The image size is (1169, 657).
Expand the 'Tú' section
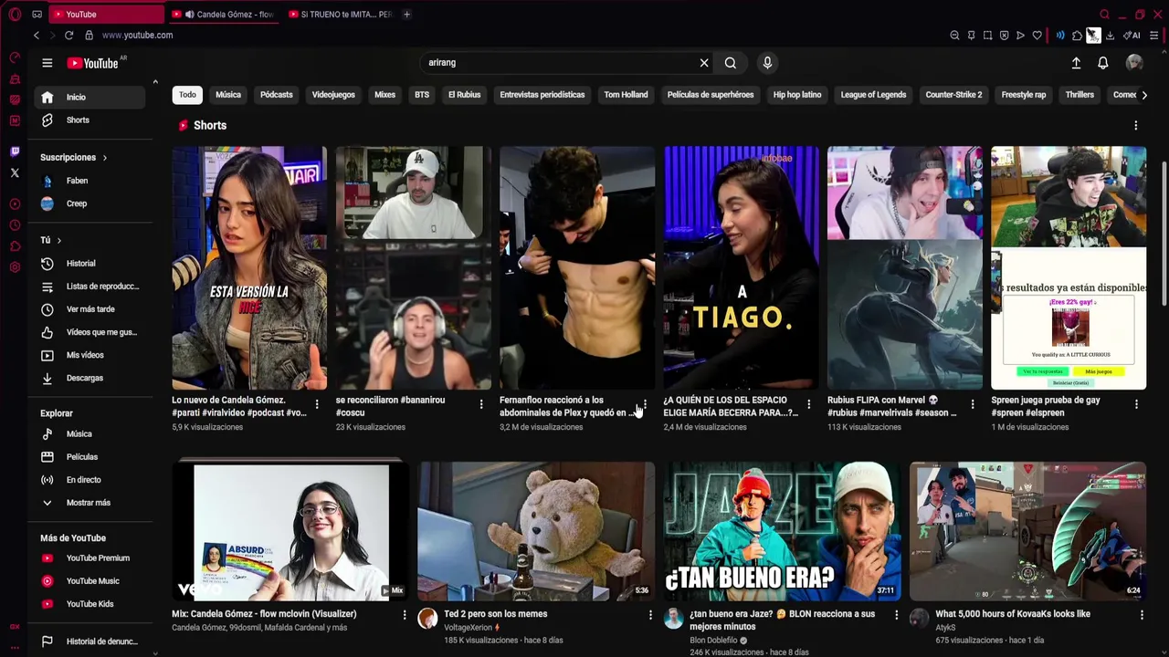[50, 240]
